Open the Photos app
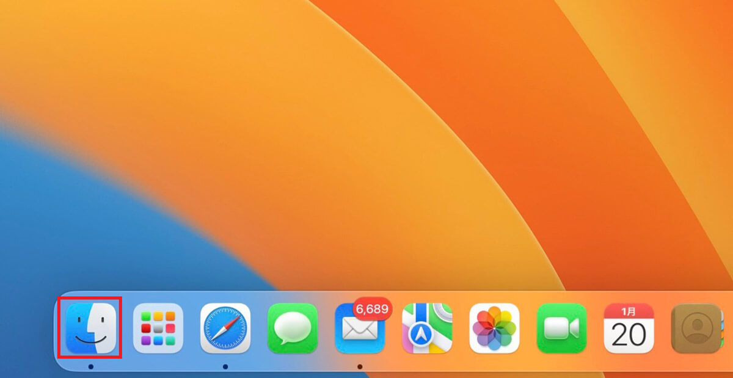Screen dimensions: 733x378 point(494,328)
